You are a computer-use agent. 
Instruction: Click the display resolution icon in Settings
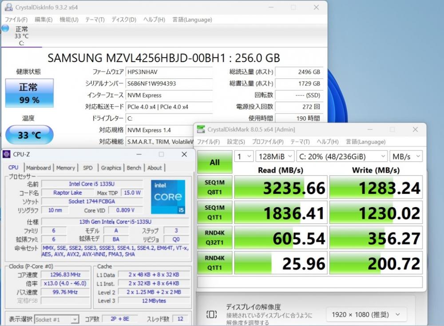tap(211, 314)
